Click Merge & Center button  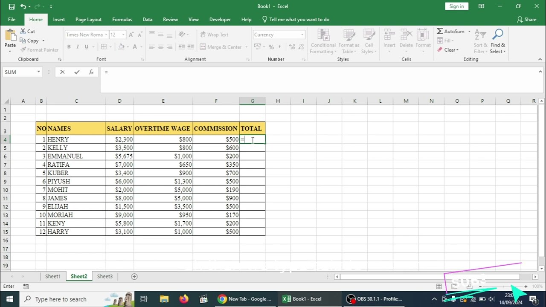[x=221, y=47]
